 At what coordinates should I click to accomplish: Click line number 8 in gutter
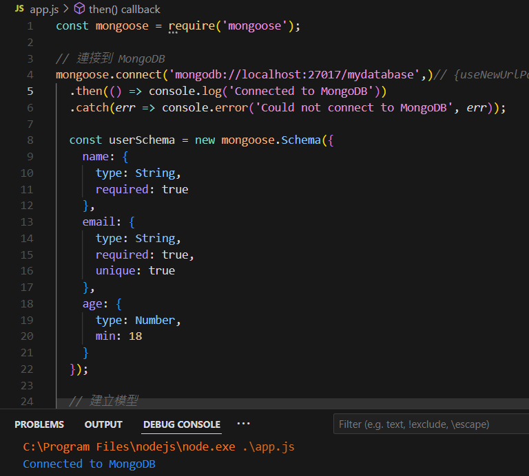pos(30,140)
